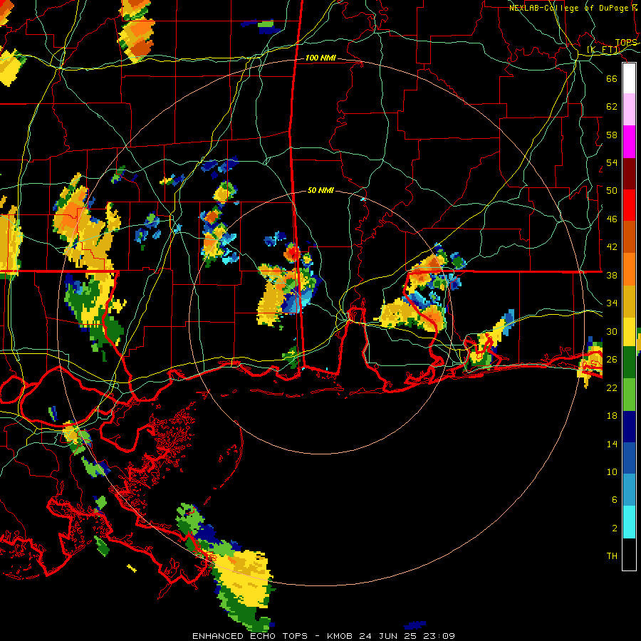
Task: Click the KMOB radar site identifier
Action: pyautogui.click(x=341, y=636)
